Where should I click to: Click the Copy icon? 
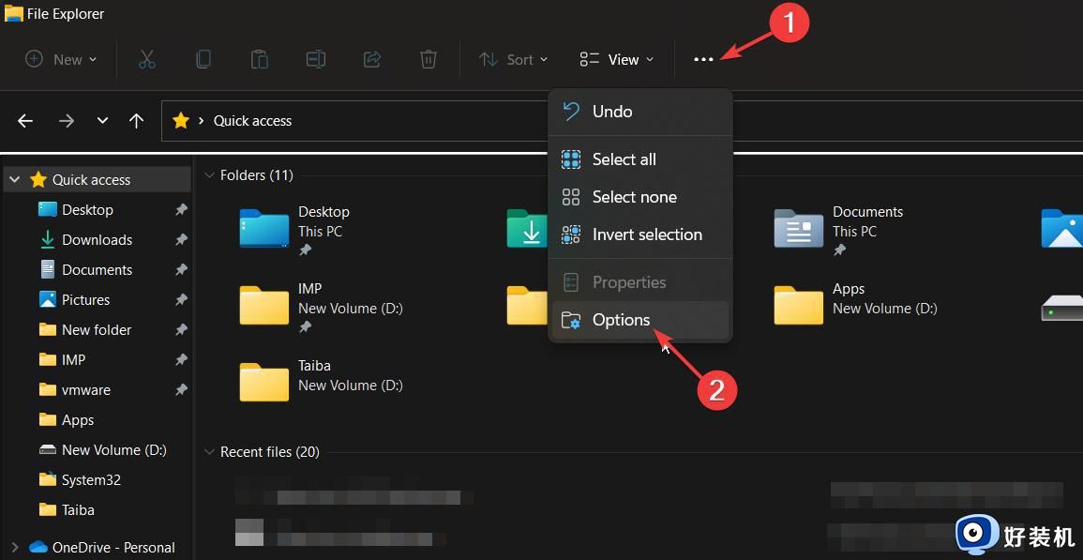tap(203, 59)
